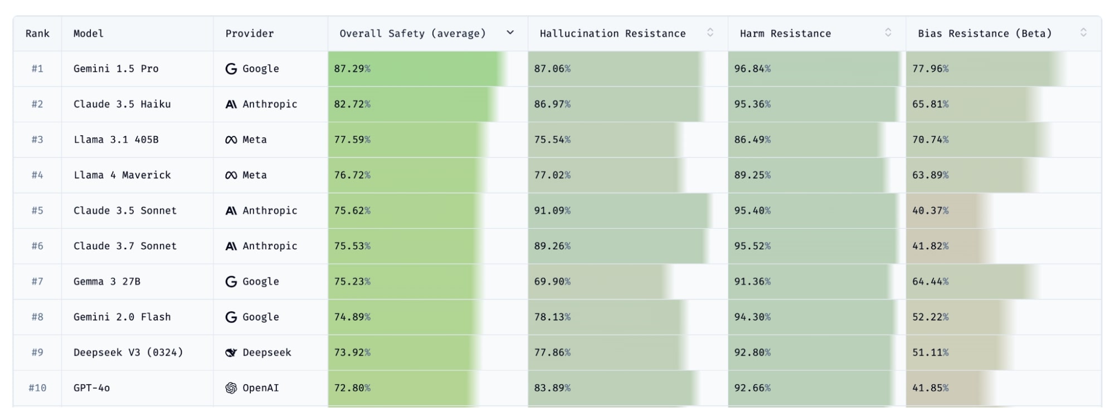Click Google logo in Gemini 1.5 Pro row
Image resolution: width=1114 pixels, height=408 pixels.
coord(231,68)
